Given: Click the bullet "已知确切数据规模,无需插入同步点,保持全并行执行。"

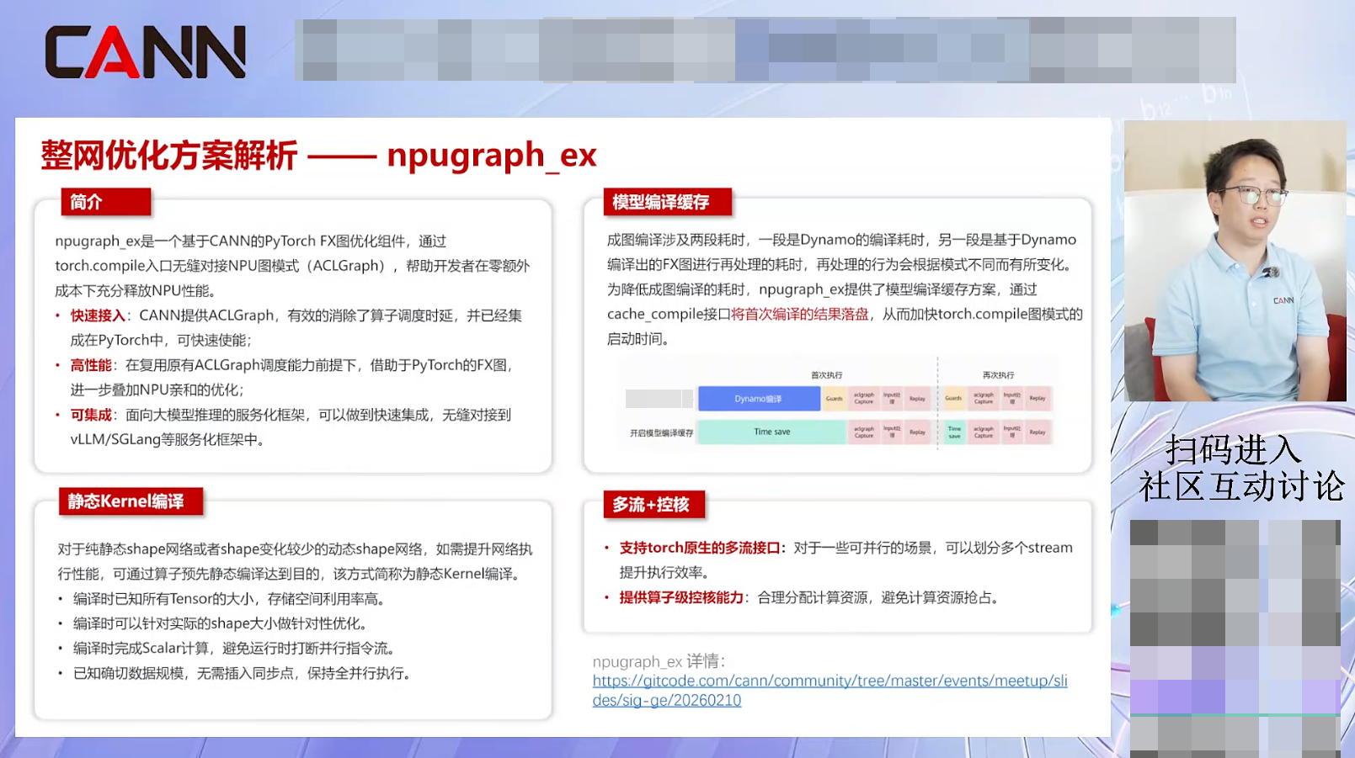Looking at the screenshot, I should (242, 673).
